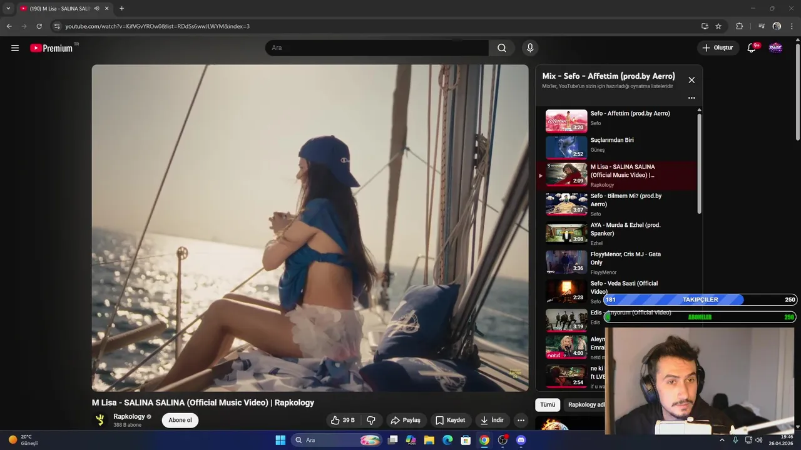
Task: Play Sefo - Affettim from the playlist
Action: [x=616, y=121]
